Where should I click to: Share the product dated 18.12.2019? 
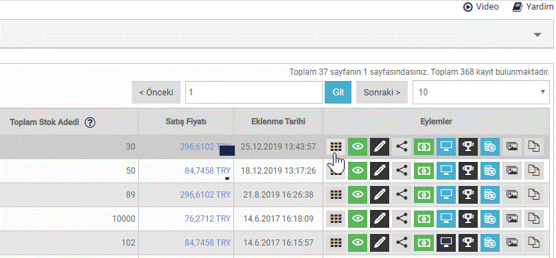coord(402,170)
